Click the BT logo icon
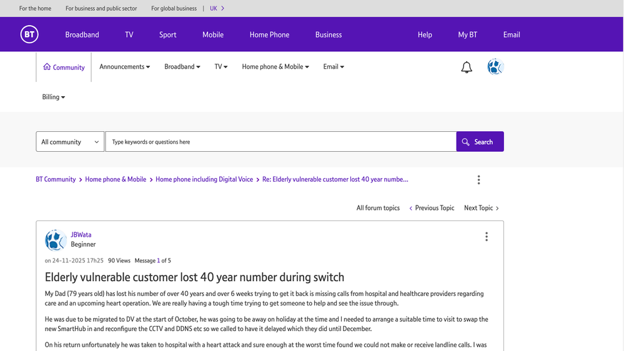 (29, 34)
